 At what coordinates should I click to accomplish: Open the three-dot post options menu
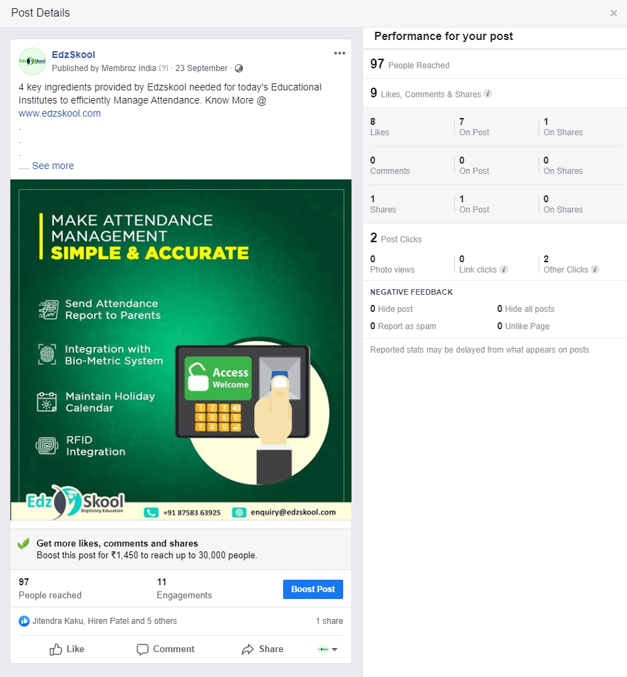click(340, 53)
